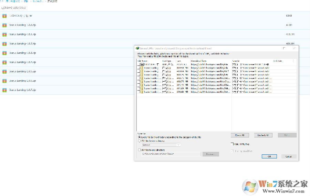Image resolution: width=310 pixels, height=196 pixels.
Task: Select the 'All files to one directory' option
Action: pyautogui.click(x=139, y=150)
